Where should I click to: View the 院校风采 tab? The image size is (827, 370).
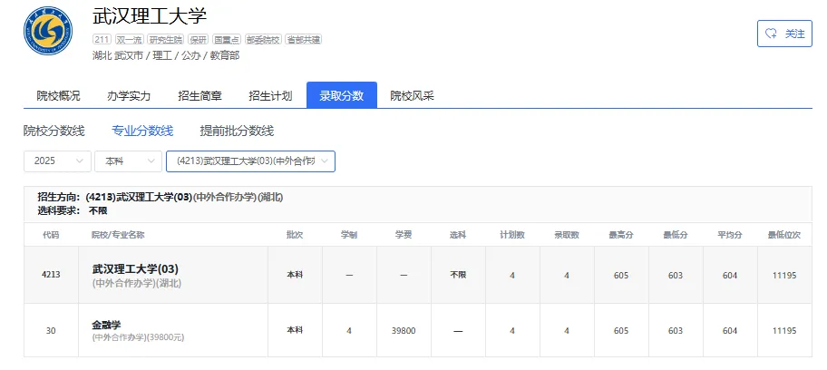click(413, 95)
